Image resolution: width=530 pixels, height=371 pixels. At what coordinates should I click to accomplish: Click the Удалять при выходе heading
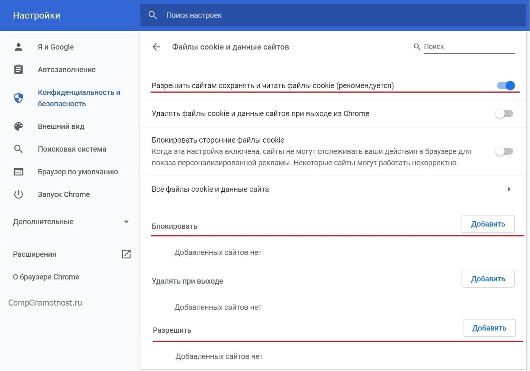187,281
